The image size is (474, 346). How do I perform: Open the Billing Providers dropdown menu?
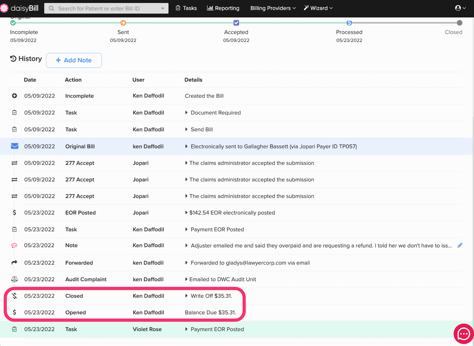point(273,8)
